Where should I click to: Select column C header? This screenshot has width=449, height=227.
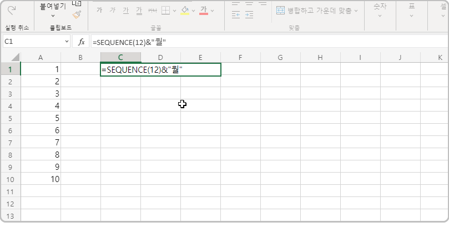[x=120, y=58]
